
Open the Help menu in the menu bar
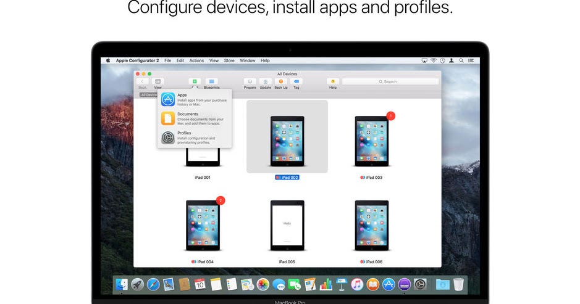265,60
